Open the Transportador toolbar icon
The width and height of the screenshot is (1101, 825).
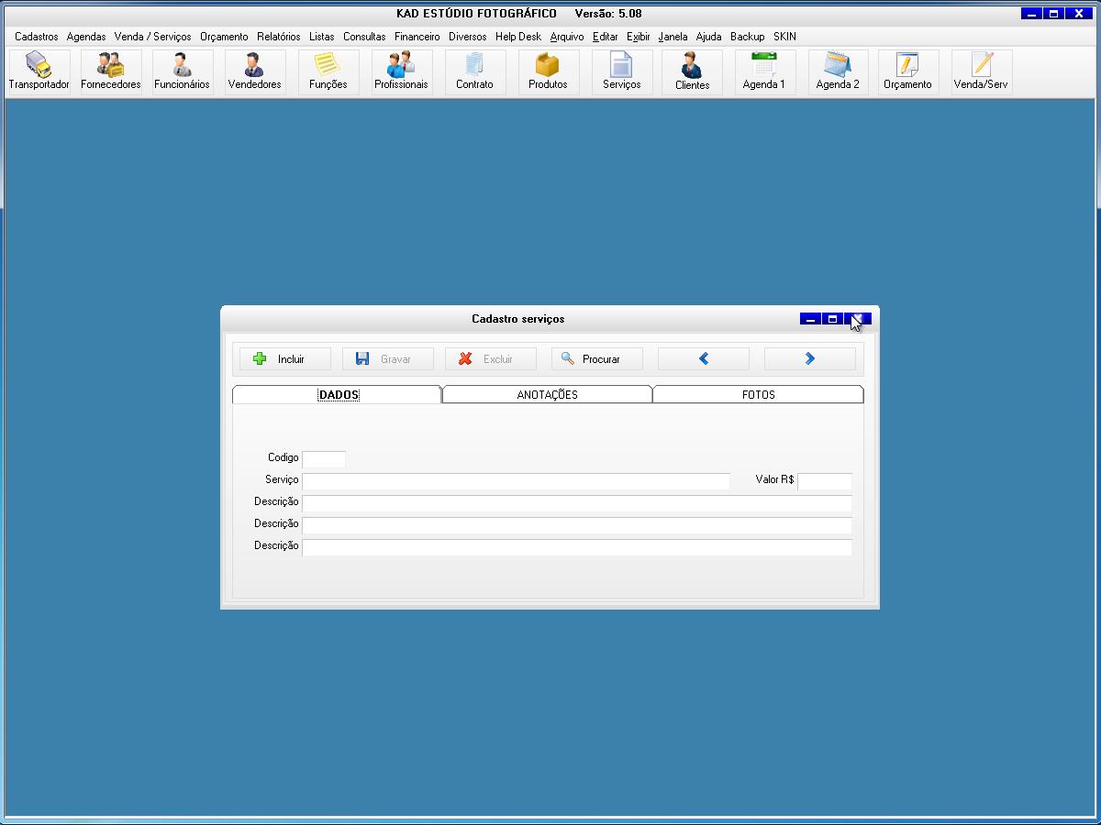click(39, 72)
